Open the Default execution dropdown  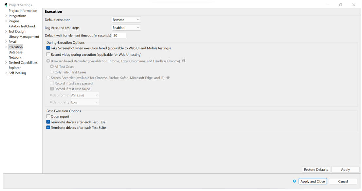(126, 20)
